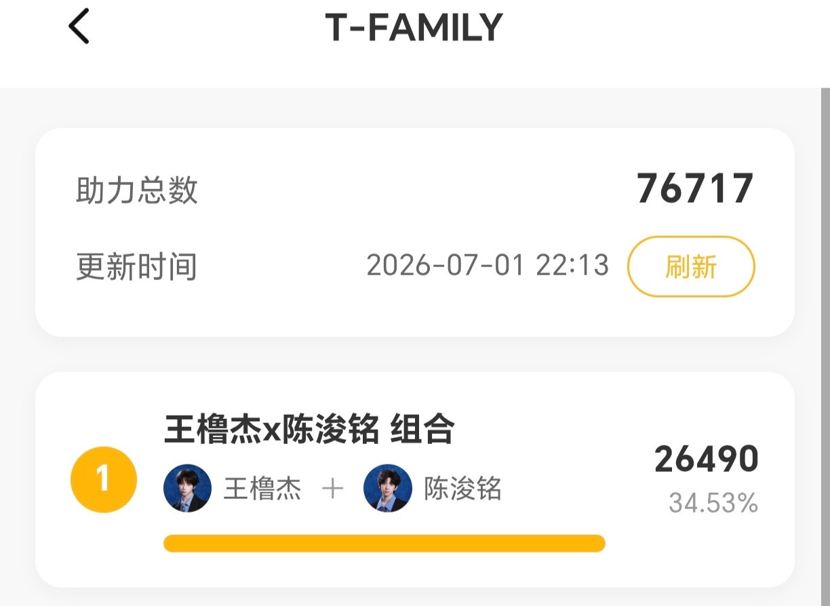
Task: Tap the total count 76717
Action: [x=696, y=188]
